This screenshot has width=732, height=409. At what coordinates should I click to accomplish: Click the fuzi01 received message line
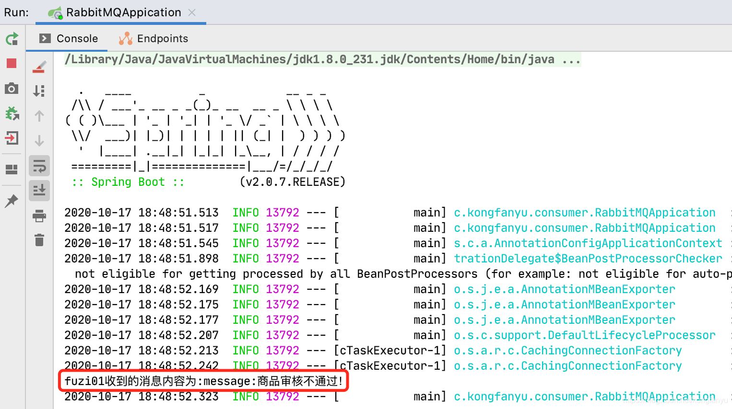(x=204, y=381)
